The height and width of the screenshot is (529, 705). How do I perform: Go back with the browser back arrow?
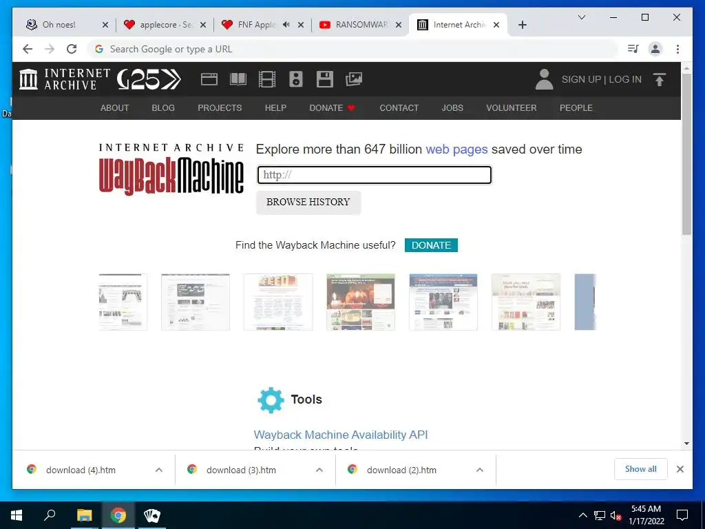pyautogui.click(x=28, y=49)
